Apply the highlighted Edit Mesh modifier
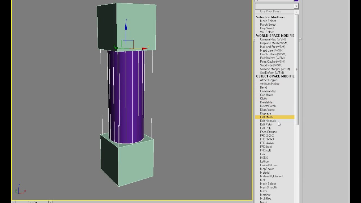Image resolution: width=361 pixels, height=203 pixels. point(275,117)
